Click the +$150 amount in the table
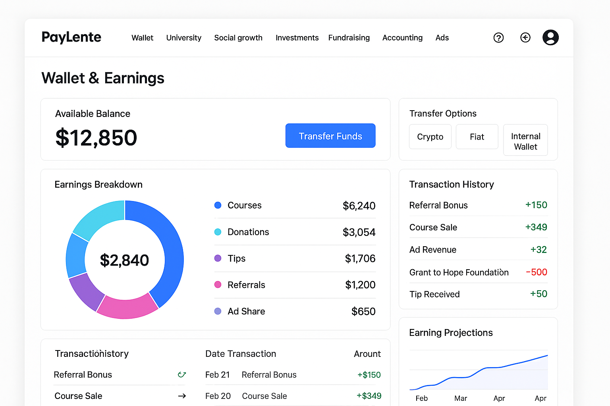 [x=369, y=375]
